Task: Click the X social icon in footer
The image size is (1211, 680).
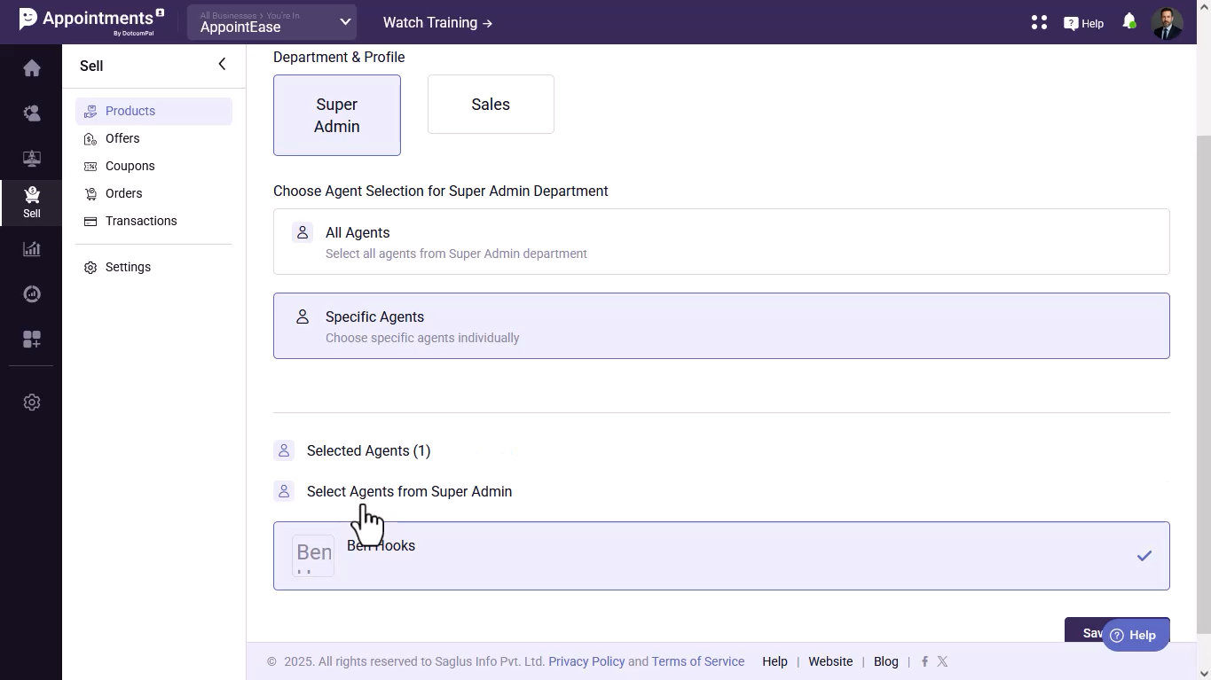Action: (942, 661)
